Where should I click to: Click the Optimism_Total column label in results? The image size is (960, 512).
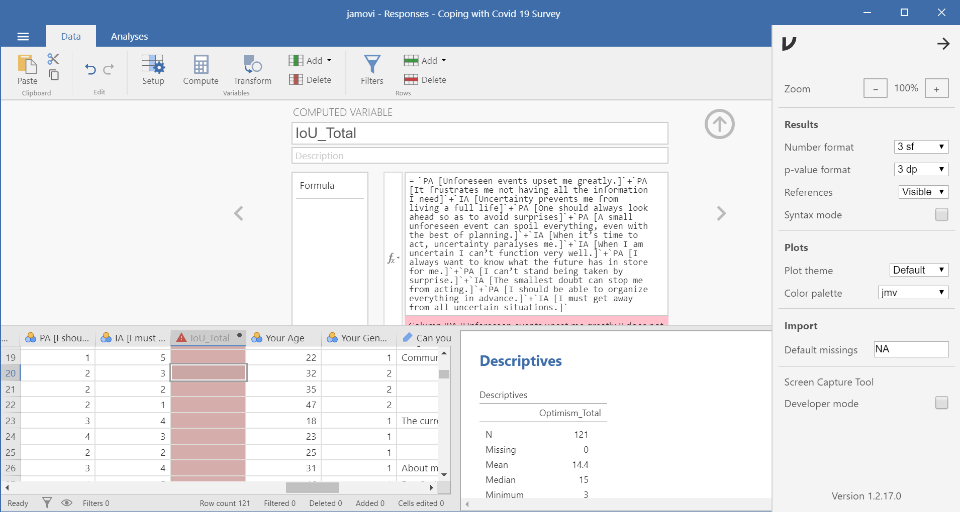click(x=569, y=413)
